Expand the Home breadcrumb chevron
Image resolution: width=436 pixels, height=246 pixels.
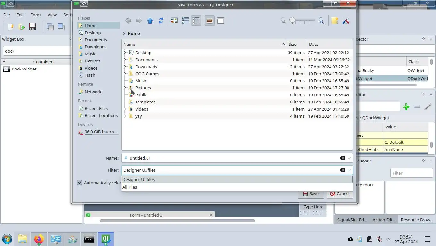pos(124,33)
